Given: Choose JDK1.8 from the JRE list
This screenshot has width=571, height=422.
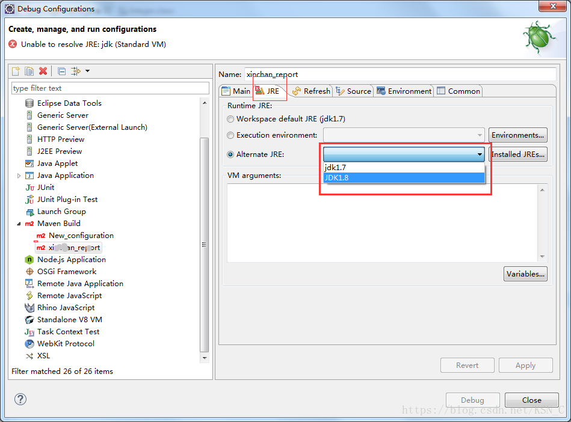Looking at the screenshot, I should pos(404,177).
